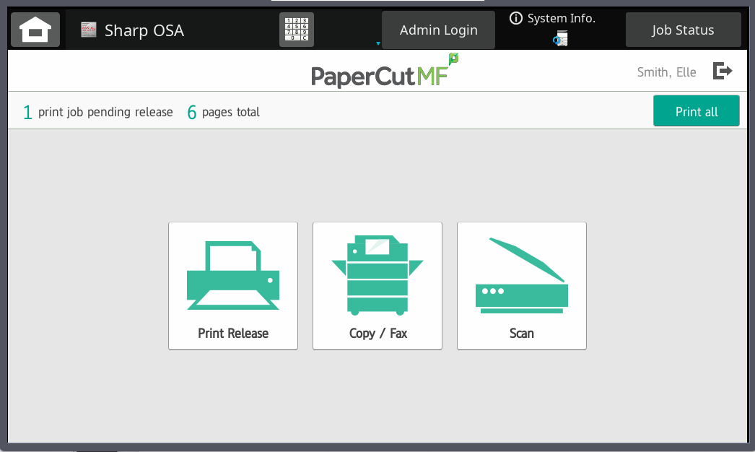Tap the '6 pages total' text
Screen dimensions: 755x452
click(224, 112)
